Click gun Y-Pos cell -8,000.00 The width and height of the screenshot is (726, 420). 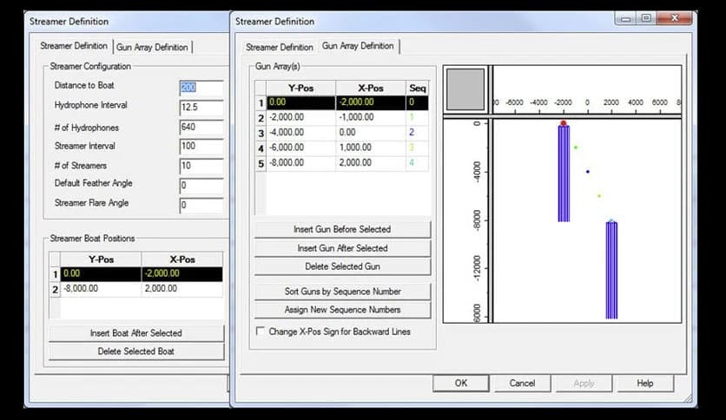tap(301, 163)
